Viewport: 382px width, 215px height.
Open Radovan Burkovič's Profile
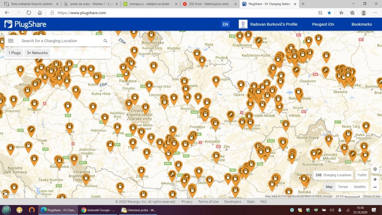click(274, 24)
